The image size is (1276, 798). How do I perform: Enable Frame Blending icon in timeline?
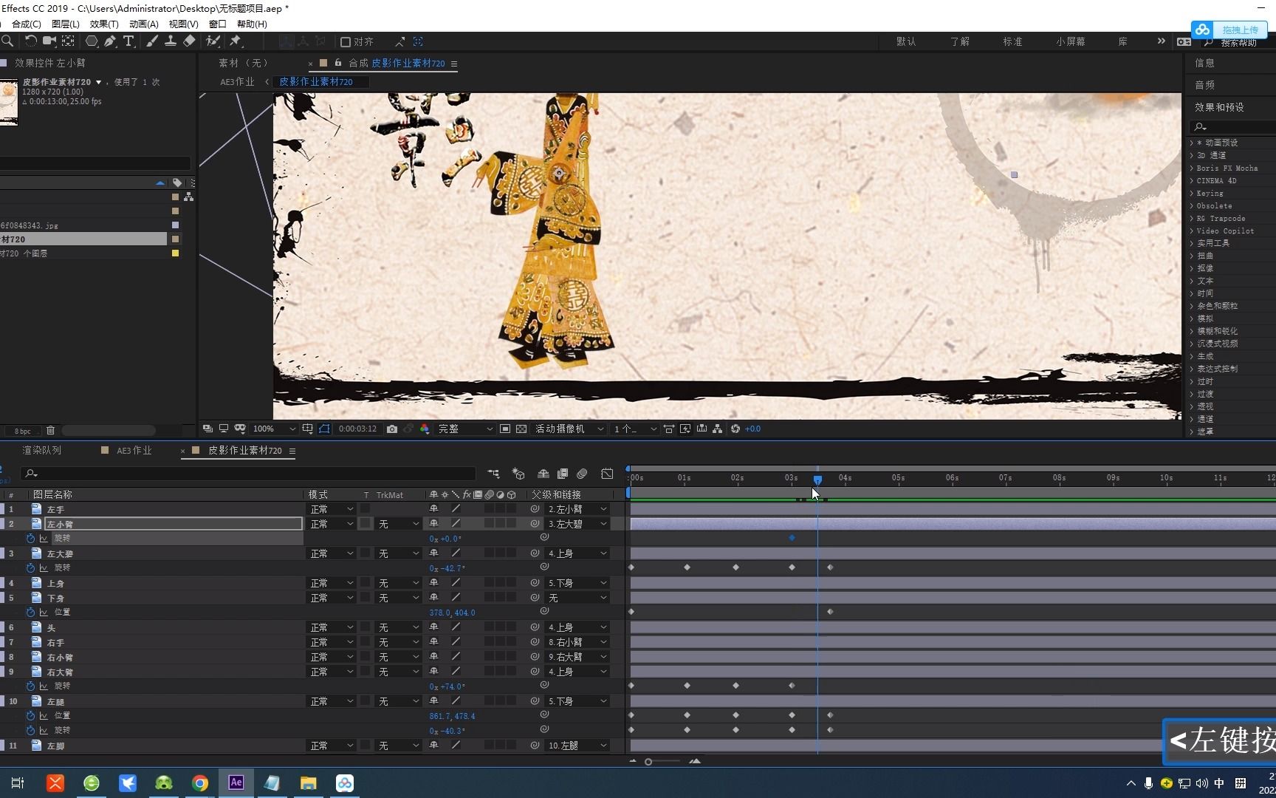[x=563, y=474]
